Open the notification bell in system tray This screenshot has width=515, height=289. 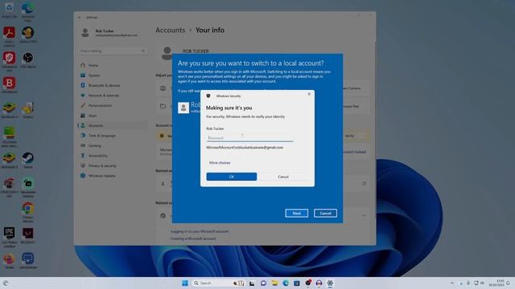[x=508, y=283]
